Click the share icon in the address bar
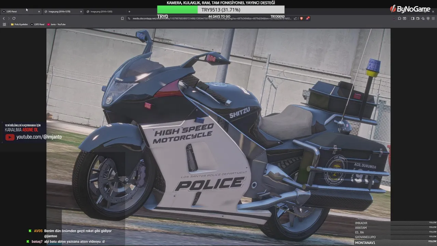Image resolution: width=437 pixels, height=246 pixels. pyautogui.click(x=295, y=18)
